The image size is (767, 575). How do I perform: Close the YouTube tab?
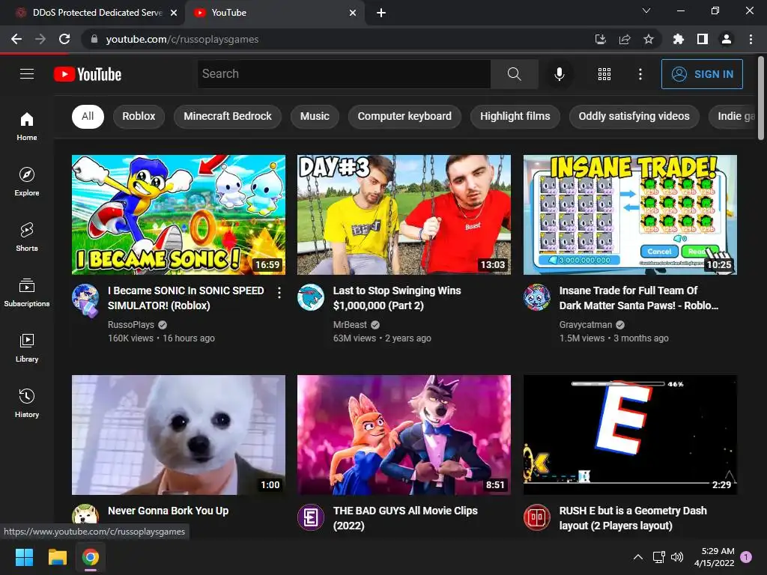353,13
